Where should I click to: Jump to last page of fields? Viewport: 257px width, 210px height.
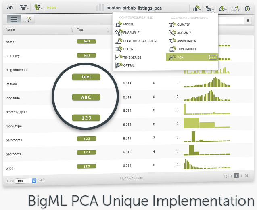click(x=247, y=176)
